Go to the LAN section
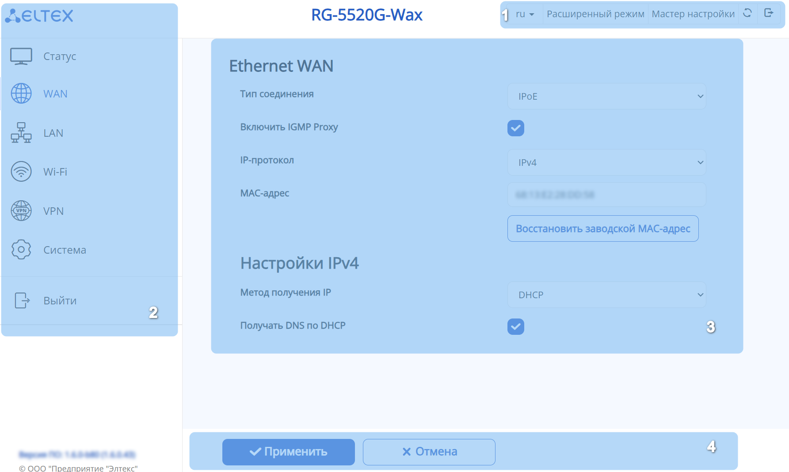The width and height of the screenshot is (789, 472). pos(53,133)
